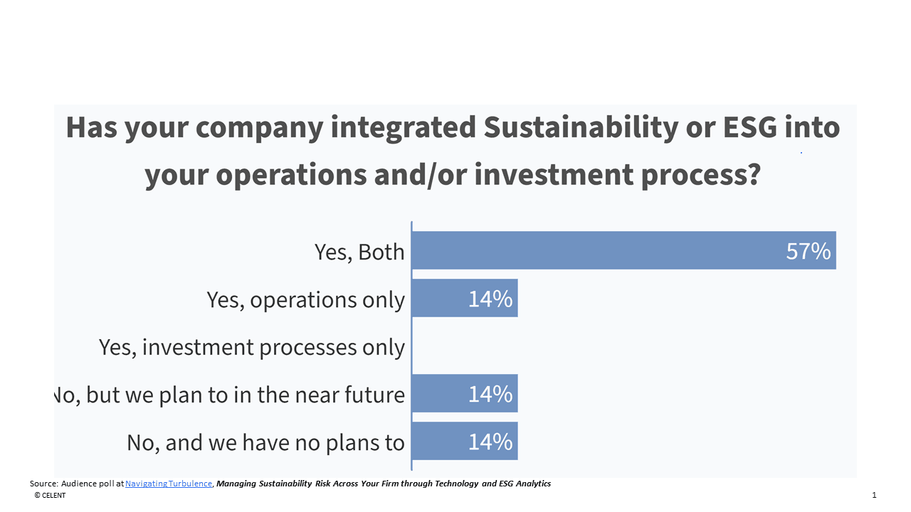This screenshot has height=512, width=911.
Task: Select the italic 'Managing Sustainability Risk' subtitle text
Action: [384, 484]
